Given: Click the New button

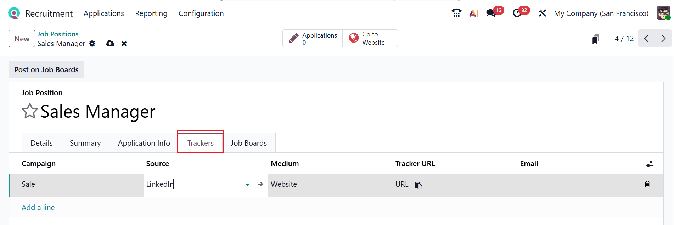Looking at the screenshot, I should pos(21,39).
